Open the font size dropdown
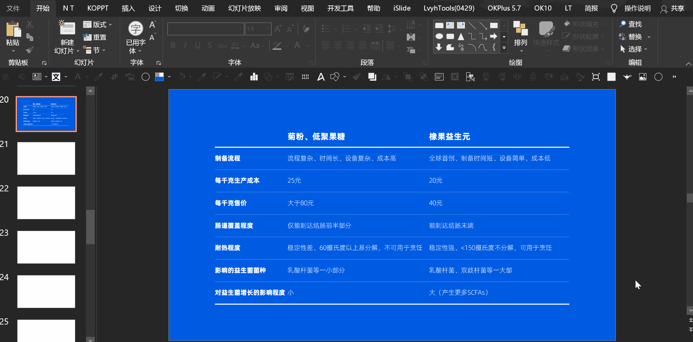This screenshot has height=342, width=693. 268,29
